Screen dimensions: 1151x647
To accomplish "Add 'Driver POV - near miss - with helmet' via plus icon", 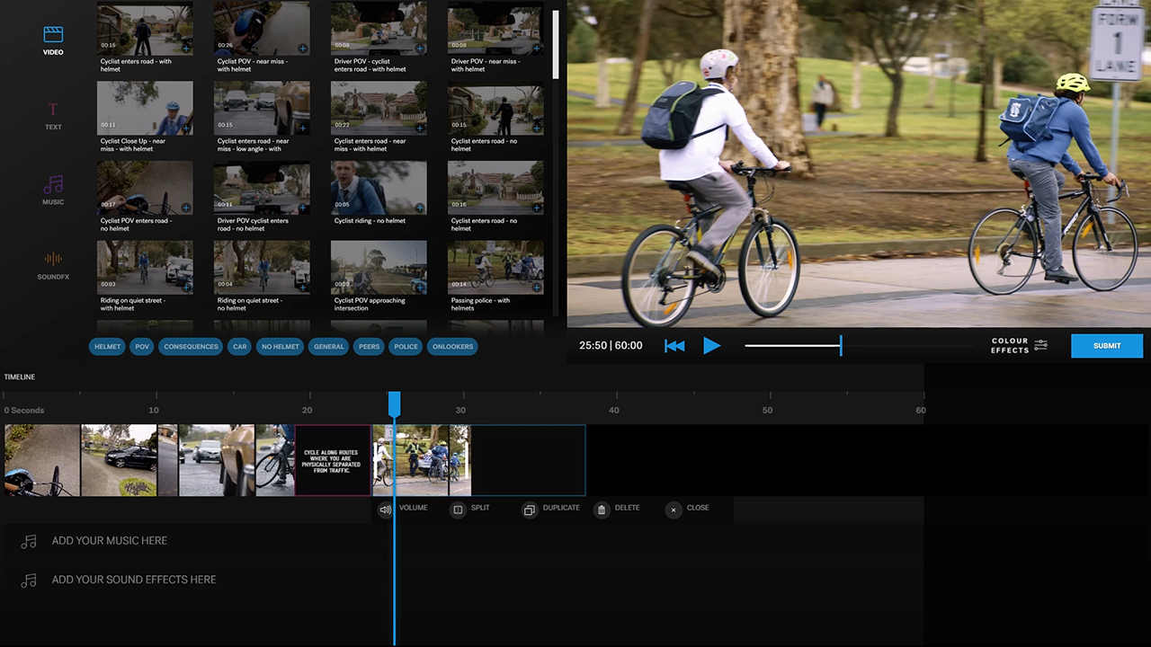I will pos(537,49).
